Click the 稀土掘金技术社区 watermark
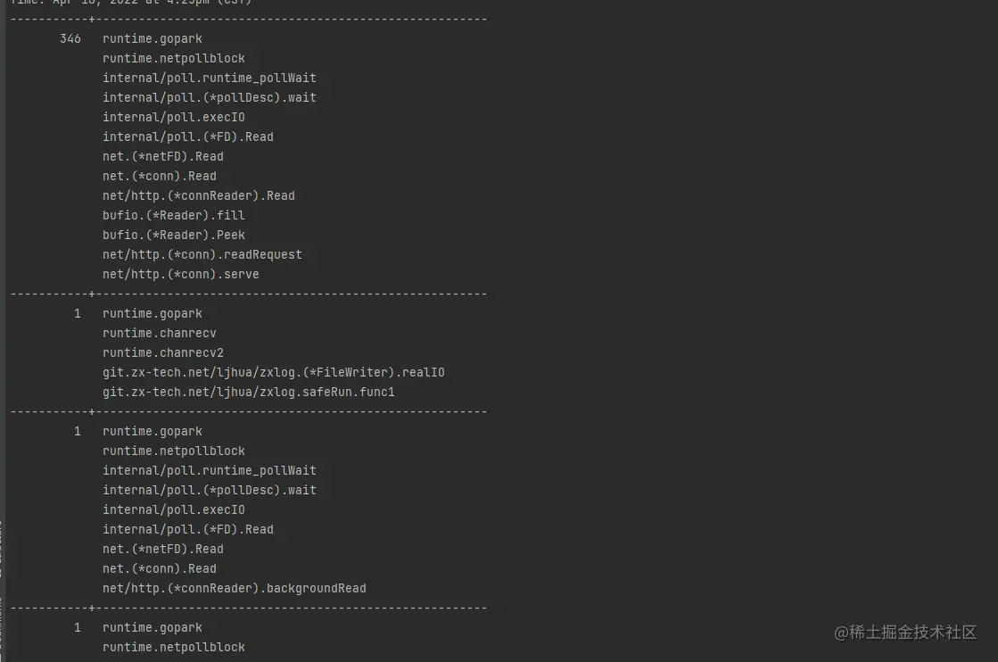The image size is (998, 662). pyautogui.click(x=906, y=633)
